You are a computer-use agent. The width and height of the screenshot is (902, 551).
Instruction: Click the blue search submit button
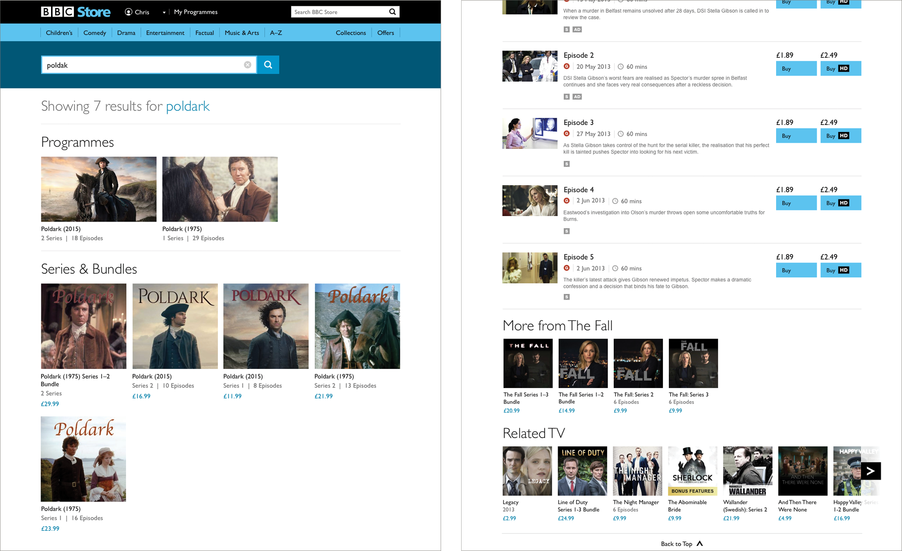point(268,65)
